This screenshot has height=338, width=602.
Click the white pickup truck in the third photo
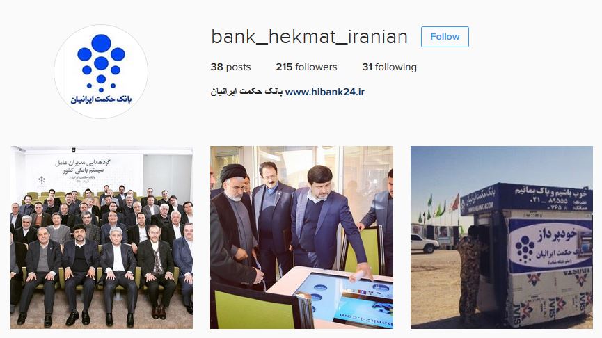tap(425, 243)
